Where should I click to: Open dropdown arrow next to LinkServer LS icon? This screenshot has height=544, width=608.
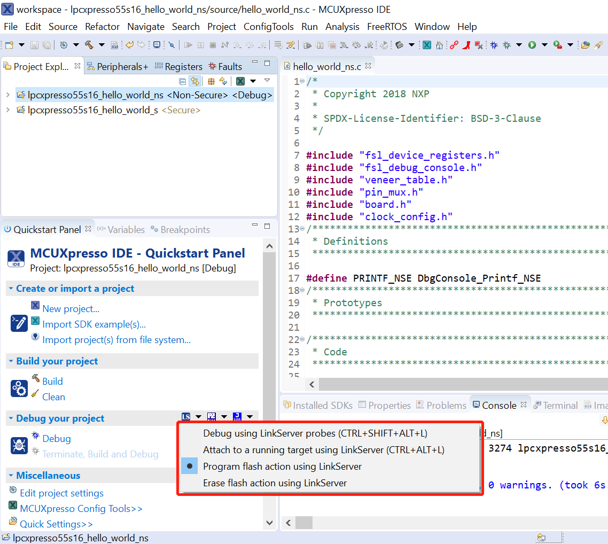[x=198, y=417]
